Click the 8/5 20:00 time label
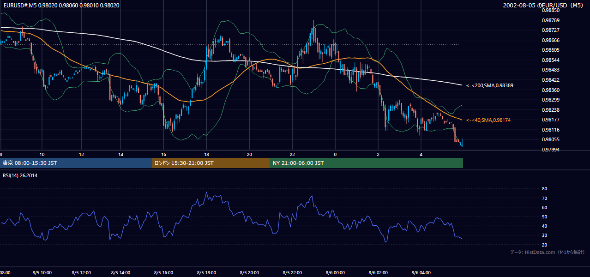The height and width of the screenshot is (277, 590). tap(249, 273)
